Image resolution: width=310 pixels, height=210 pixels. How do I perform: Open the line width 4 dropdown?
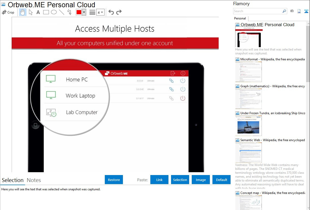(x=100, y=12)
